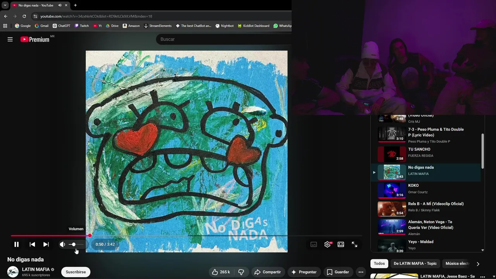
Task: Mute audio on the YouTube tab
Action: (x=60, y=5)
